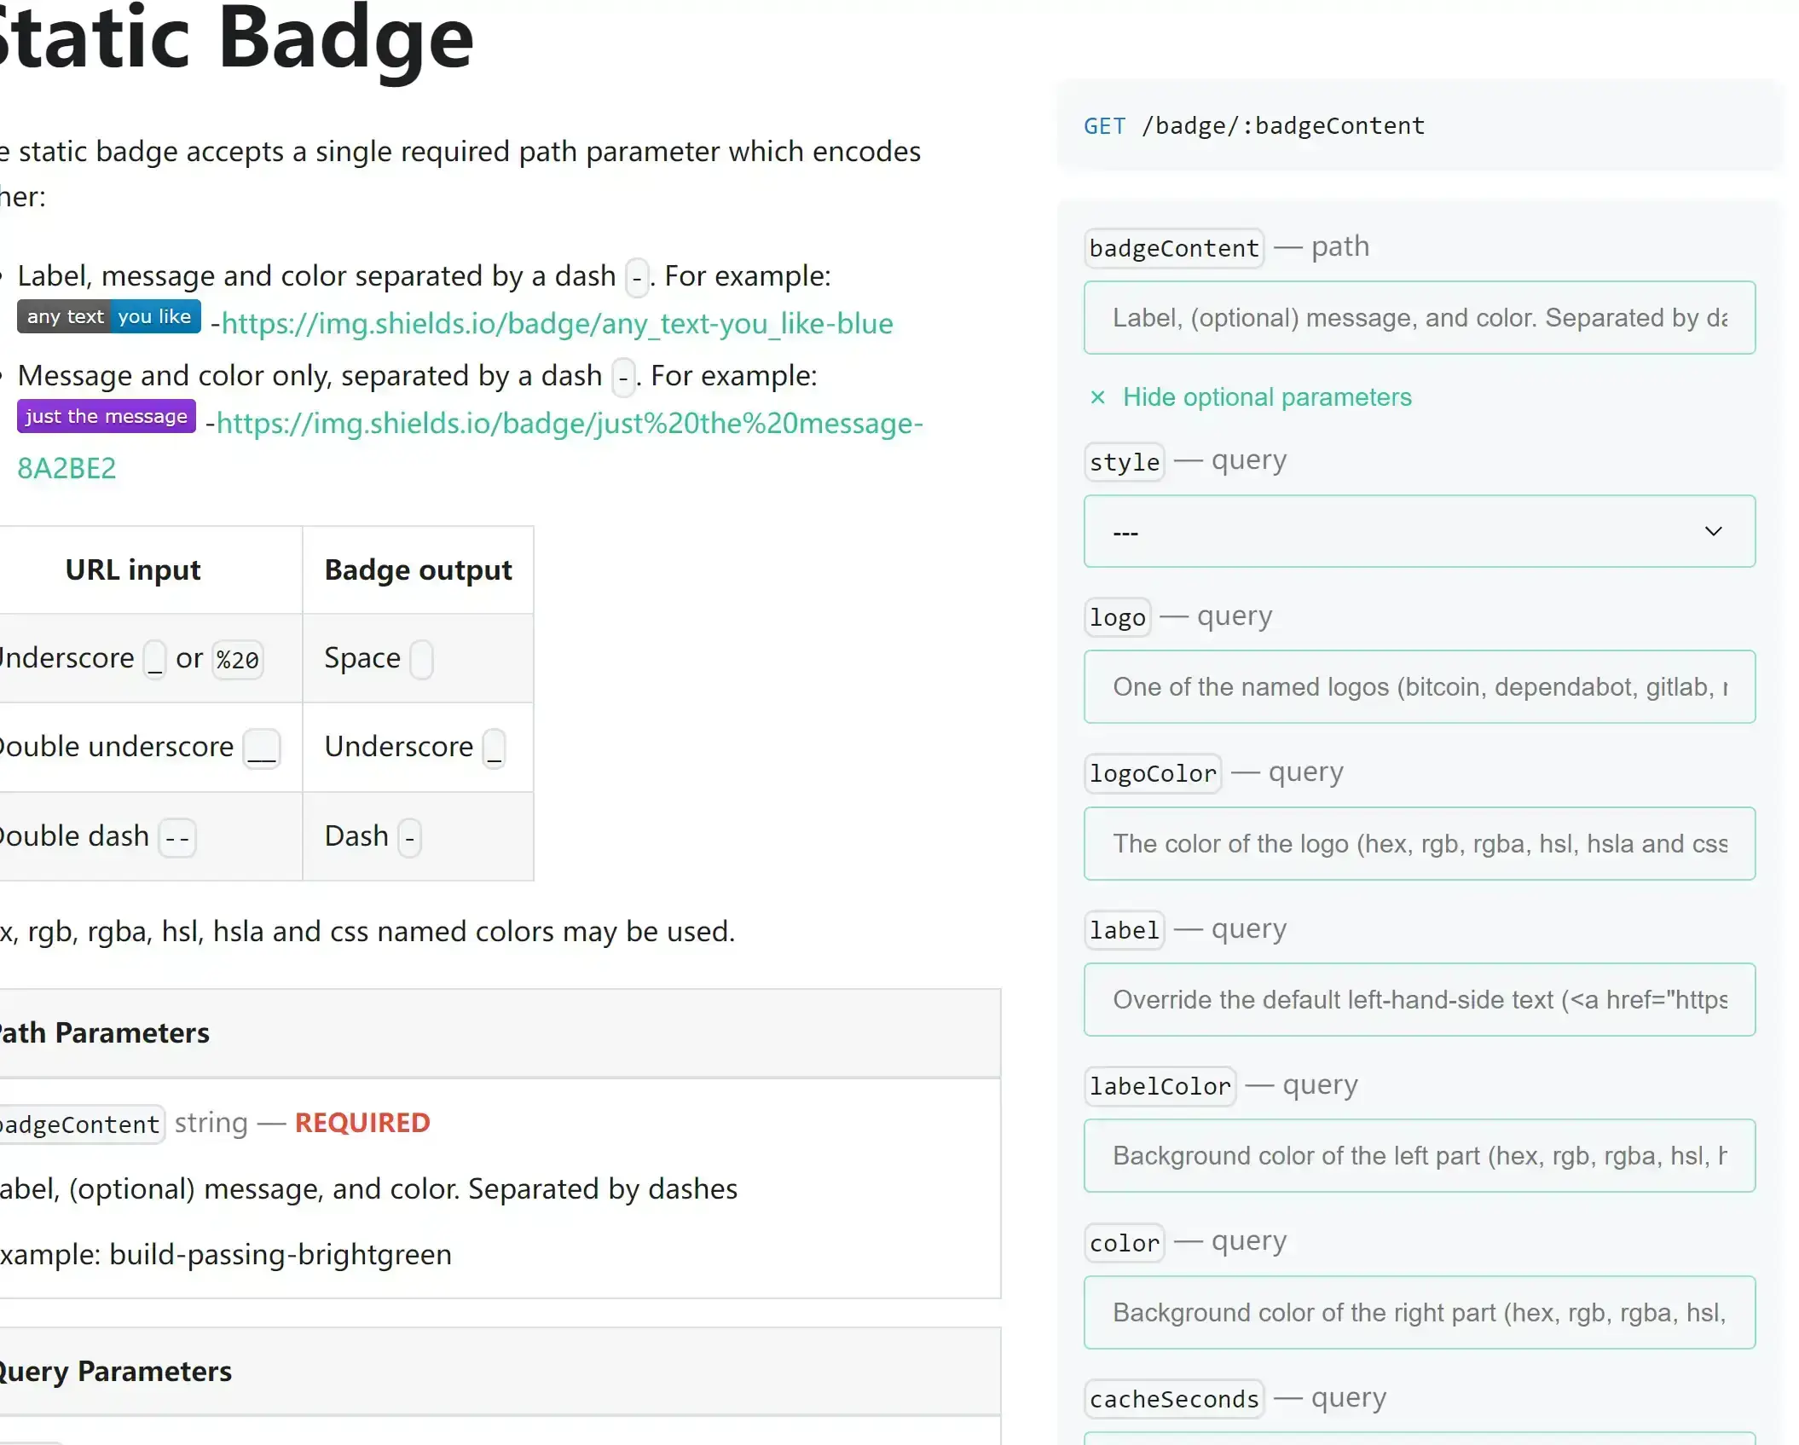Click the badgeContent parameter name in right panel
1799x1445 pixels.
1174,248
